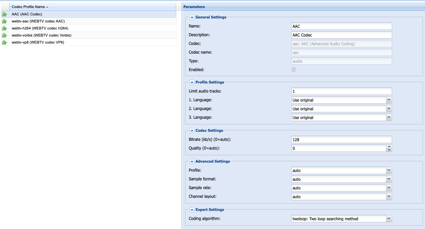Collapse the Codec Settings section
The height and width of the screenshot is (229, 425).
coord(192,130)
